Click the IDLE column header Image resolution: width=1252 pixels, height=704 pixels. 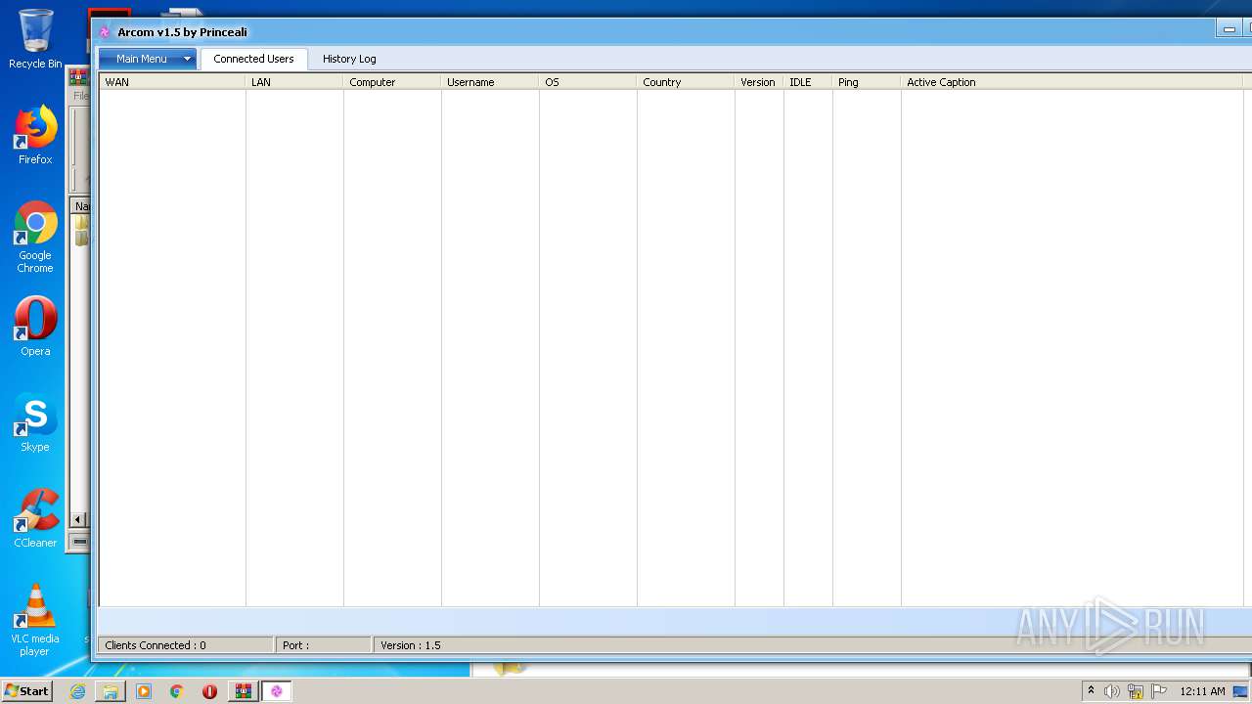pos(808,82)
